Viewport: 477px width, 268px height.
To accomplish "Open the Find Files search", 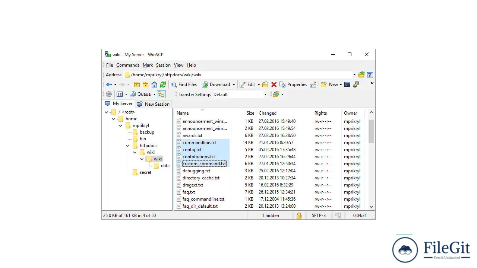I will (184, 84).
